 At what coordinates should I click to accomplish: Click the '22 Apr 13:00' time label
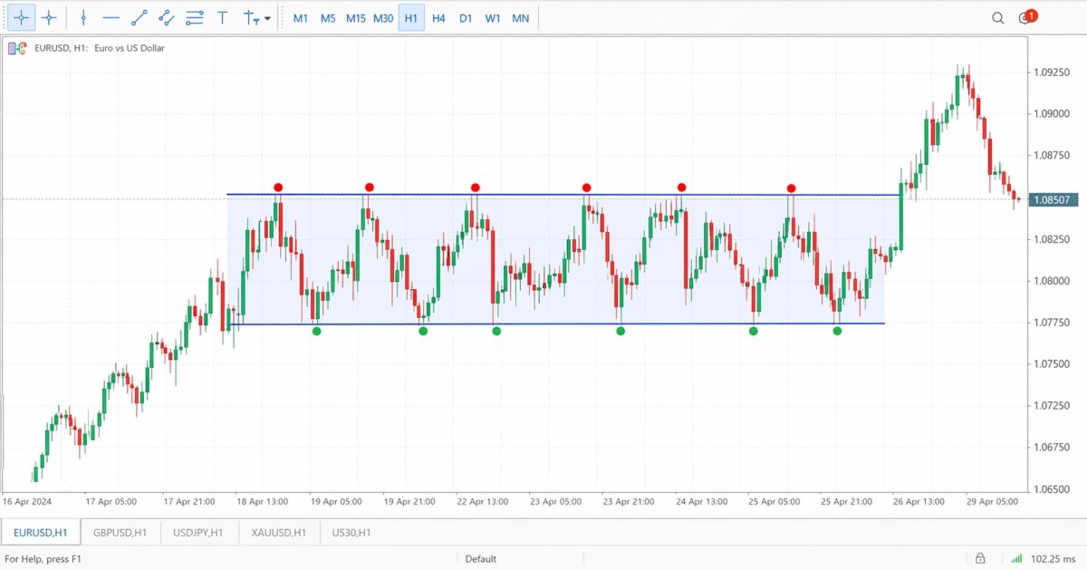pyautogui.click(x=482, y=501)
